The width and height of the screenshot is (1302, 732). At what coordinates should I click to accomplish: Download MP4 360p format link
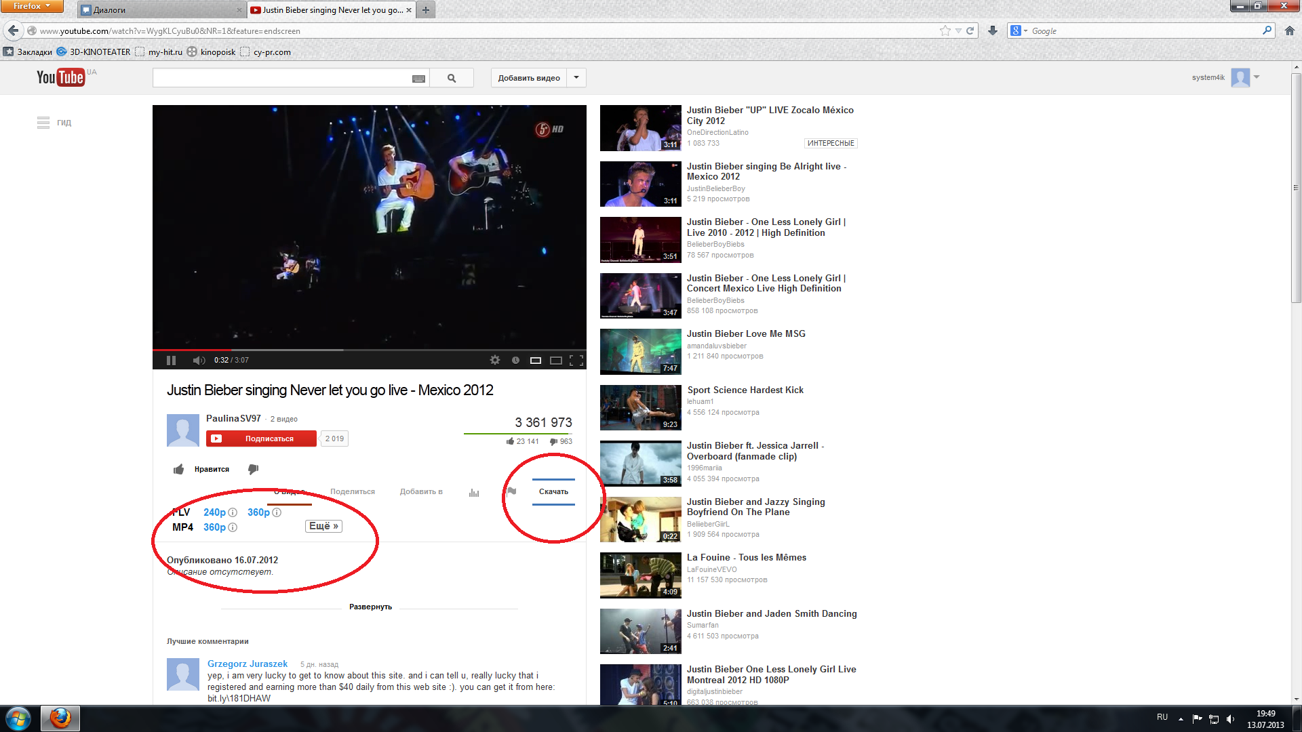[x=214, y=527]
